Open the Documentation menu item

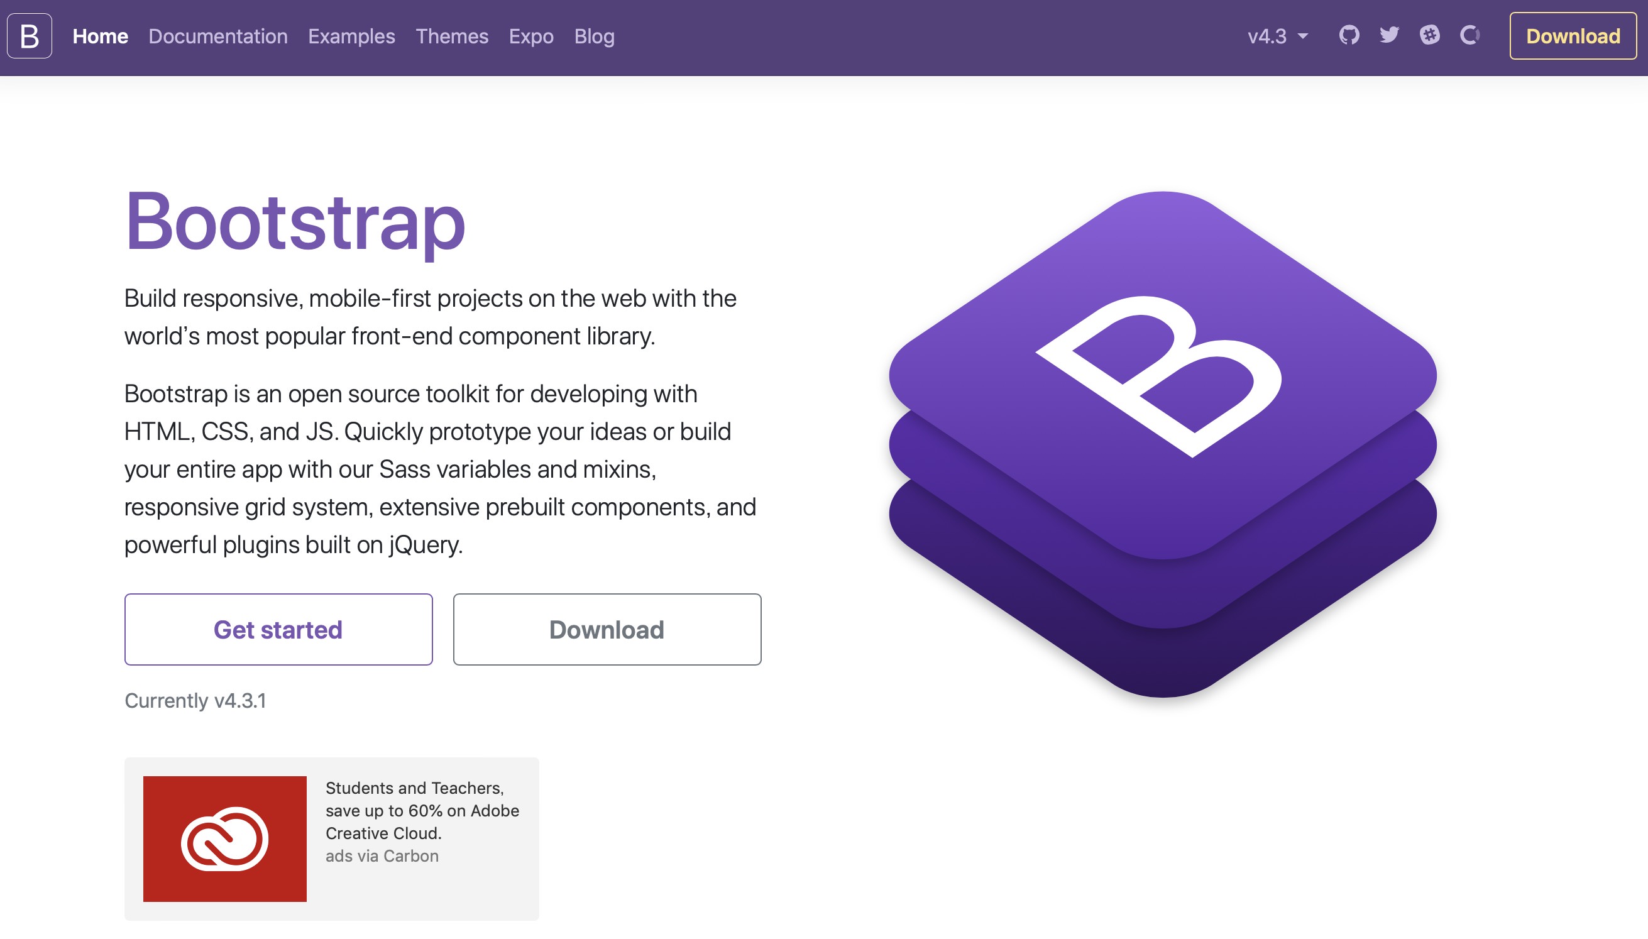point(217,36)
